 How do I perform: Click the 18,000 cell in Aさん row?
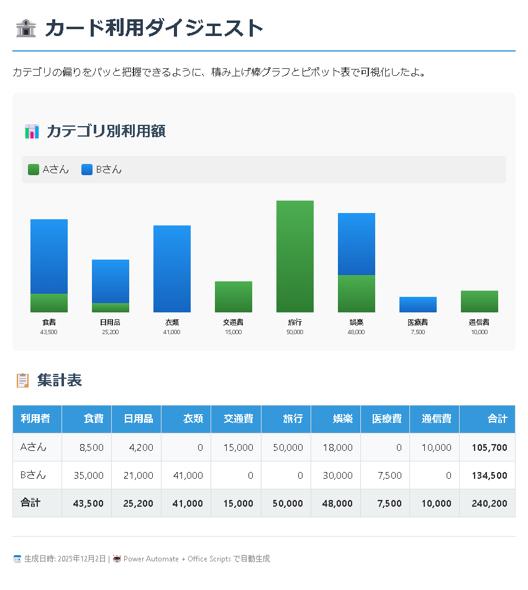(335, 447)
